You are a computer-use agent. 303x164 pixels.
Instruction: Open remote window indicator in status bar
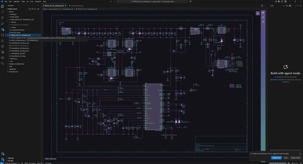2,163
